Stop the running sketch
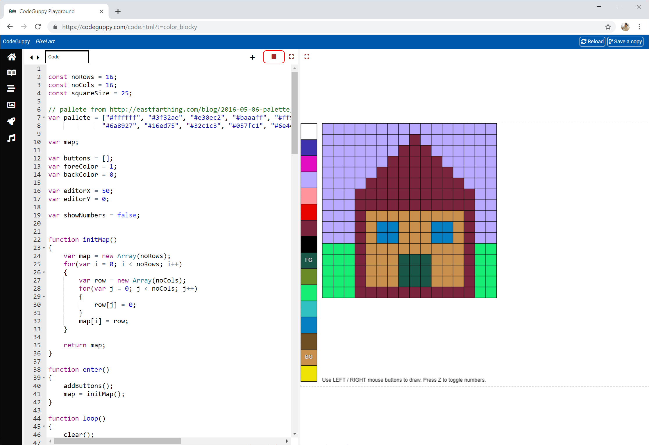Viewport: 649px width, 445px height. [273, 56]
